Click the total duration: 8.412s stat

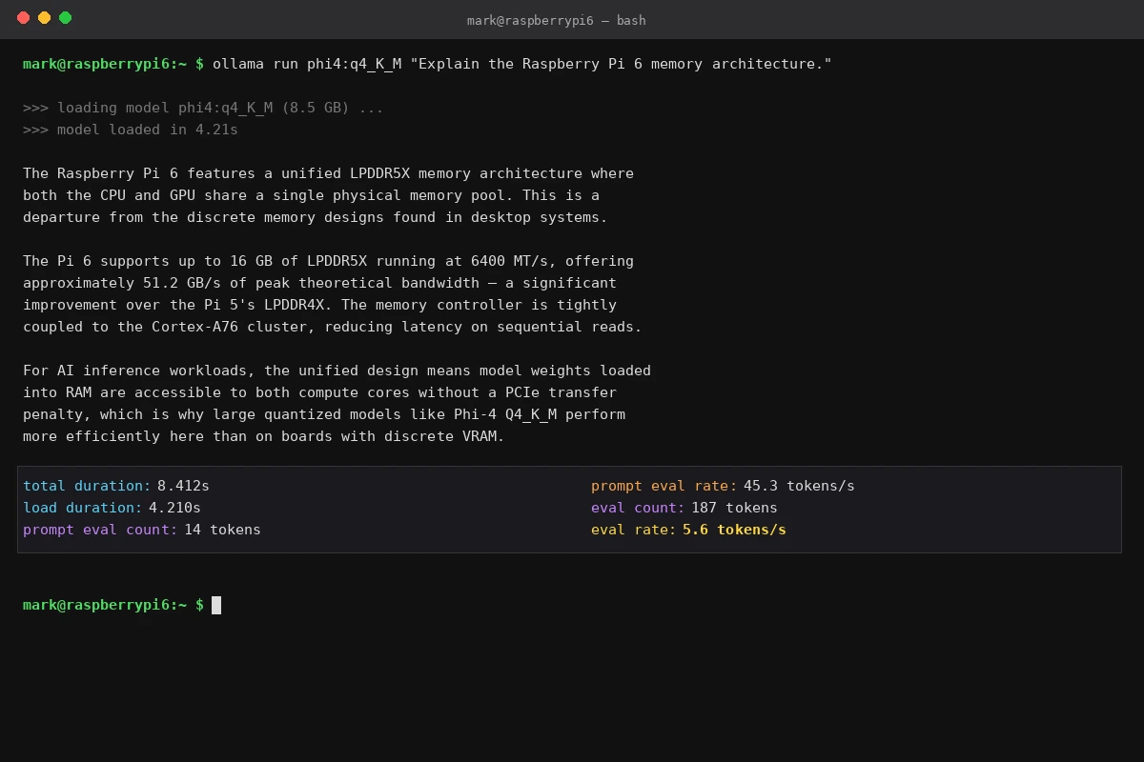click(114, 486)
